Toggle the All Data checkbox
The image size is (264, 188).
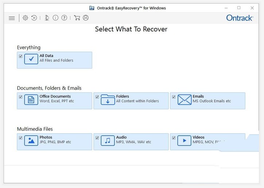pos(20,56)
